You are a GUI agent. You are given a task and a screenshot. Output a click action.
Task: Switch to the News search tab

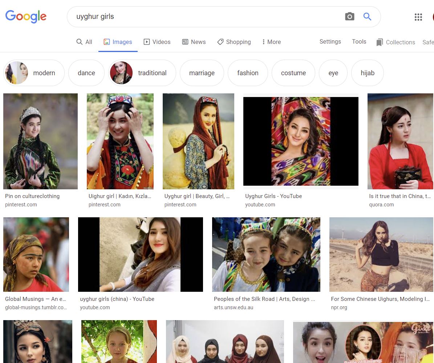(194, 42)
